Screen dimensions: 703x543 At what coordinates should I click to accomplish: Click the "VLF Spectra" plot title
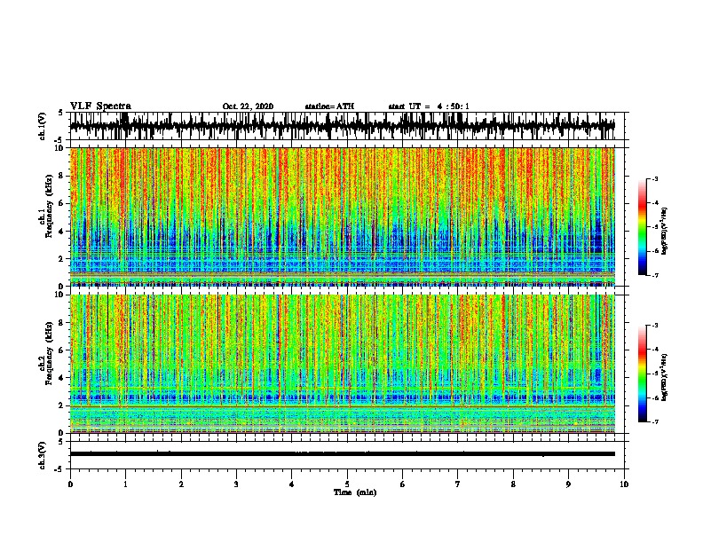click(100, 106)
